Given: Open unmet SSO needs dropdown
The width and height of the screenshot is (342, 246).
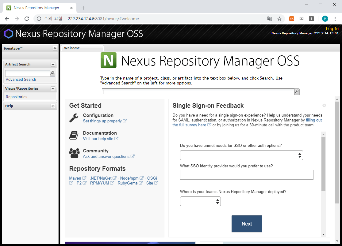Looking at the screenshot, I should (241, 155).
